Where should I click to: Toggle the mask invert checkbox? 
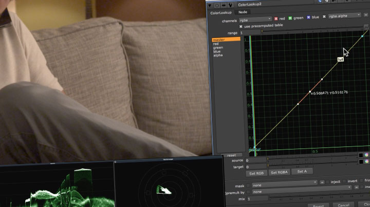(x=344, y=181)
